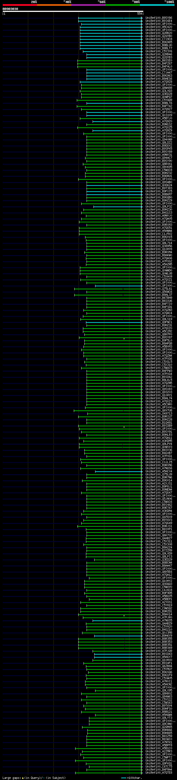This screenshot has width=177, height=780.
Task: Open hit UniRef100_B9I6E4
Action: 159,21
